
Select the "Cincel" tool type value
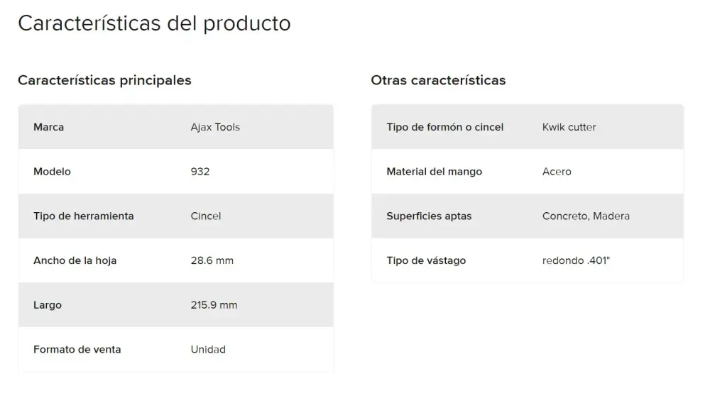206,216
